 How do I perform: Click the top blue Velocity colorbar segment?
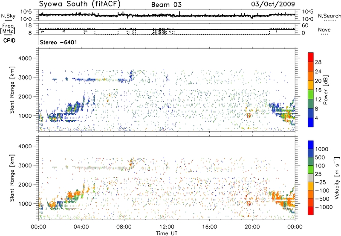311,145
